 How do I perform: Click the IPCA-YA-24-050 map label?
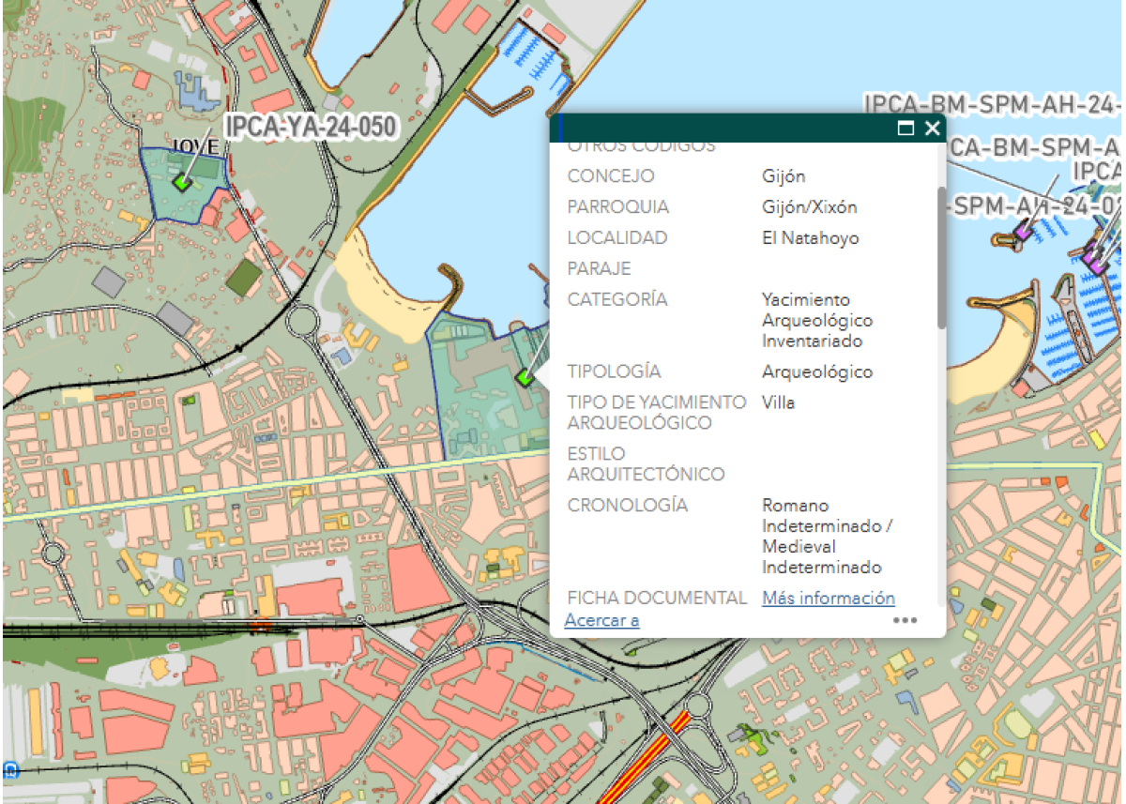pos(309,127)
